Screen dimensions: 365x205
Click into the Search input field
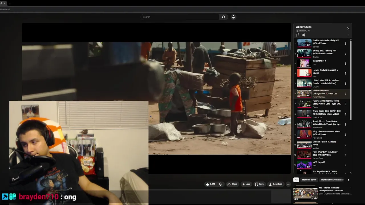(x=180, y=17)
